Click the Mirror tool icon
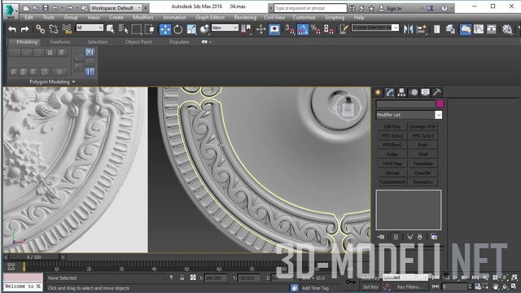The height and width of the screenshot is (293, 521). click(x=408, y=29)
